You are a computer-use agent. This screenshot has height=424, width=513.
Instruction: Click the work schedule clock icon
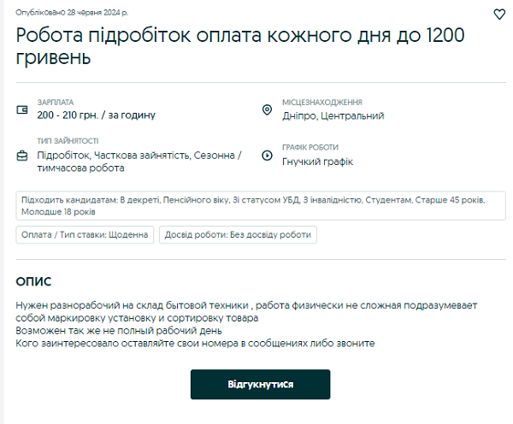point(267,156)
